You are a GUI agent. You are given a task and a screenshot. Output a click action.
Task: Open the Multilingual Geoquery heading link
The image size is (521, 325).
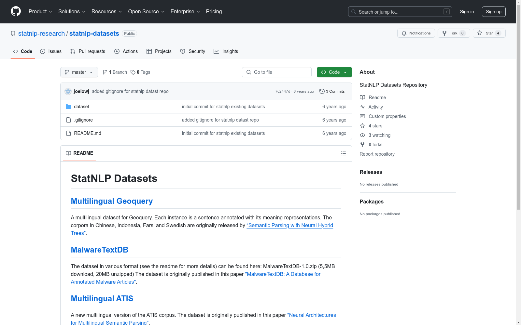click(x=112, y=201)
